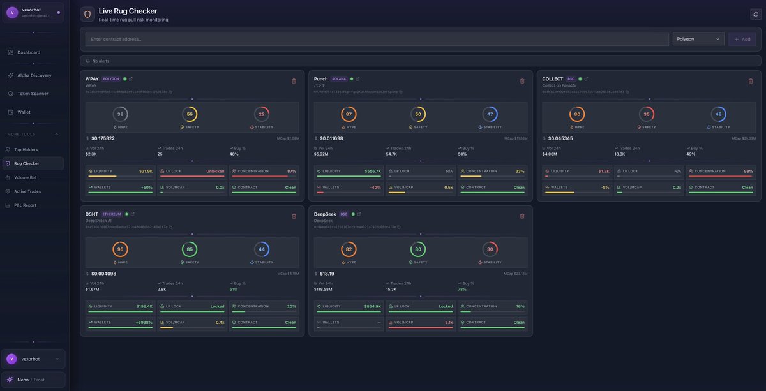Click DeepSeek LP Lock Locked tile
The height and width of the screenshot is (391, 766).
point(421,307)
